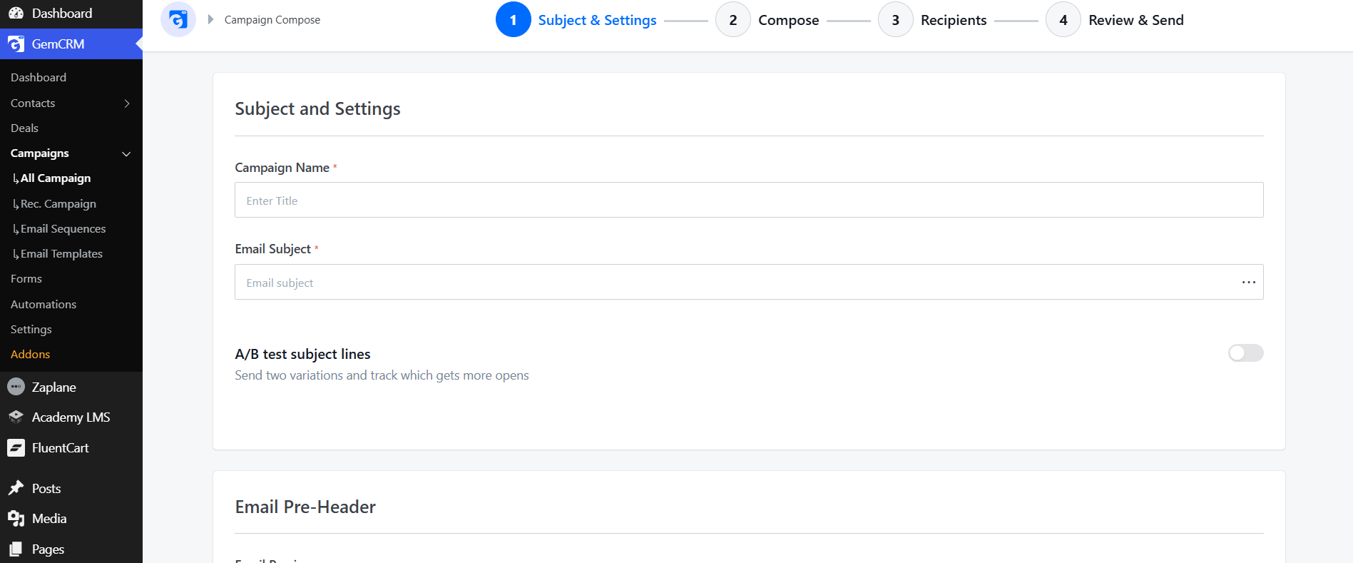This screenshot has height=563, width=1353.
Task: Click the Media icon
Action: (16, 519)
